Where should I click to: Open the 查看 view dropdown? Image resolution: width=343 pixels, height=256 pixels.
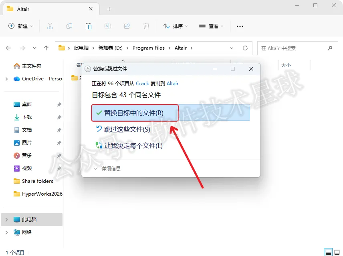(x=211, y=26)
